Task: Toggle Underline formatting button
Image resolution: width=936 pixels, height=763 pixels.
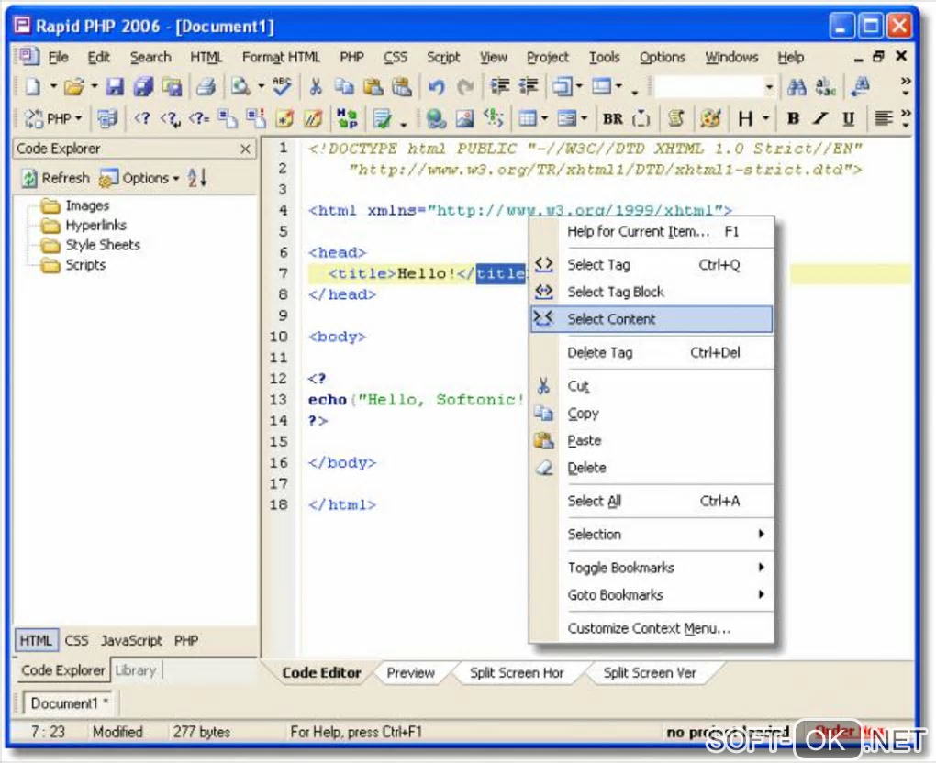Action: (848, 118)
